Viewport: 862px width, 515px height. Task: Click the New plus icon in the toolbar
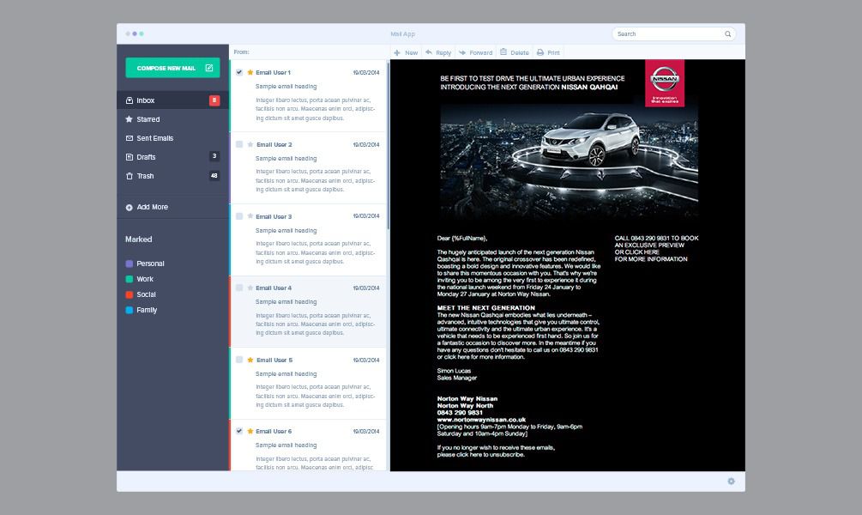(x=397, y=53)
